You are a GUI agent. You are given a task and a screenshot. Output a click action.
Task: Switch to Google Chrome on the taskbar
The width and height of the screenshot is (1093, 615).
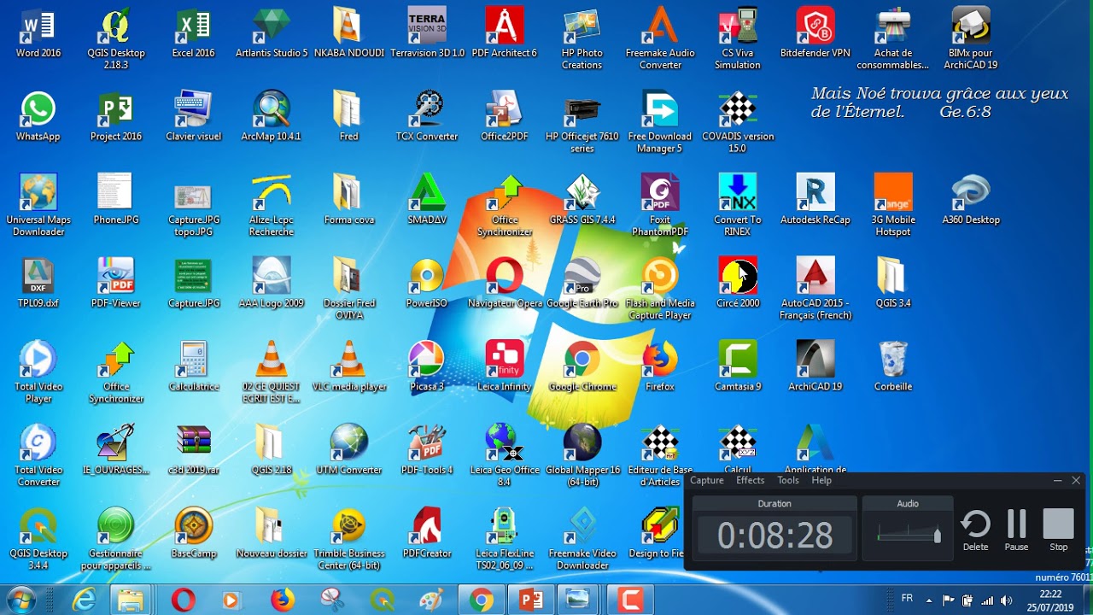481,600
